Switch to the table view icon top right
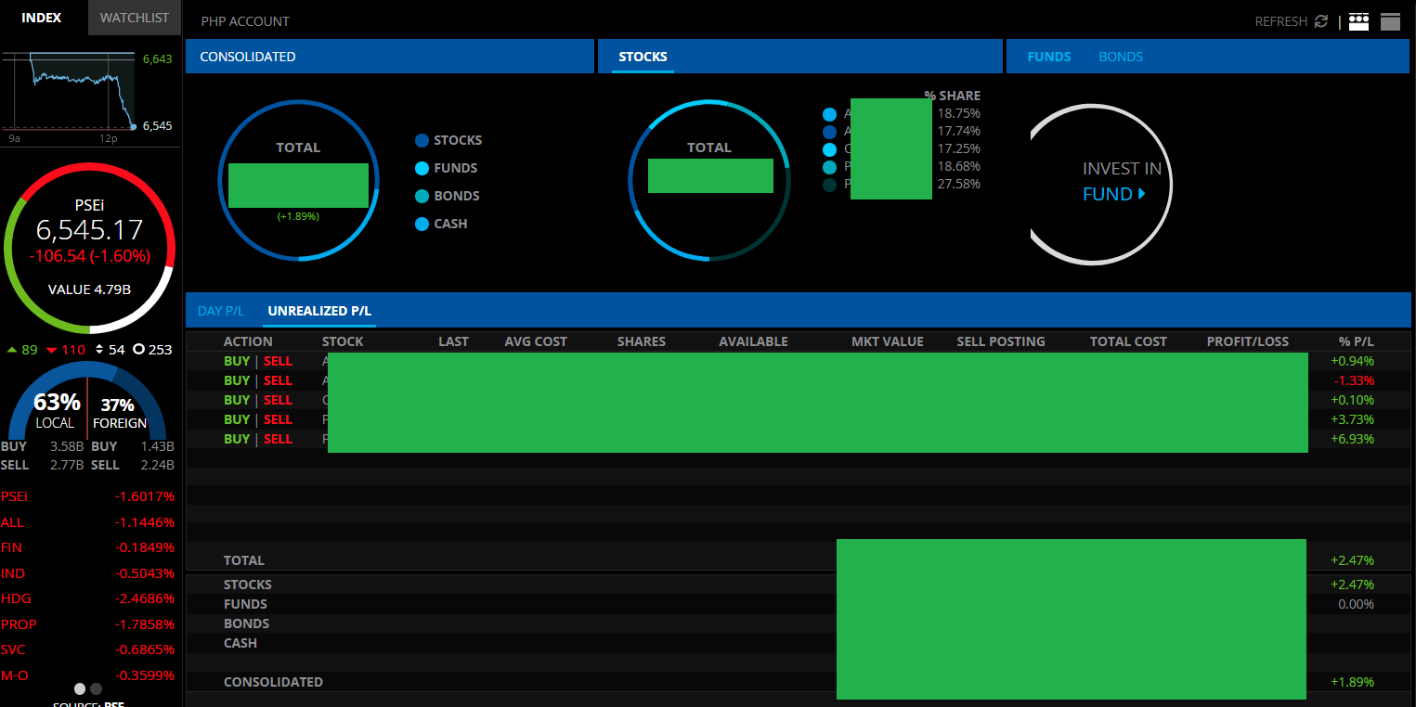 coord(1390,20)
